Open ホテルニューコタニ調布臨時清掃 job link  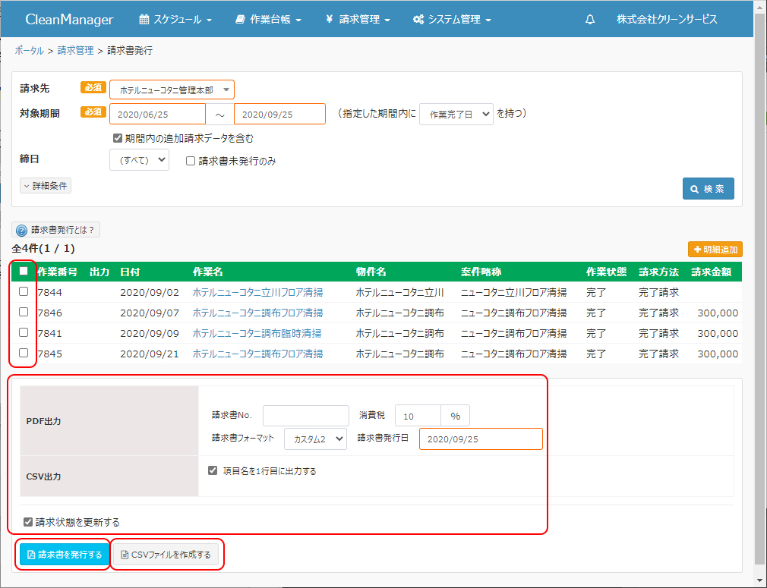(x=257, y=333)
